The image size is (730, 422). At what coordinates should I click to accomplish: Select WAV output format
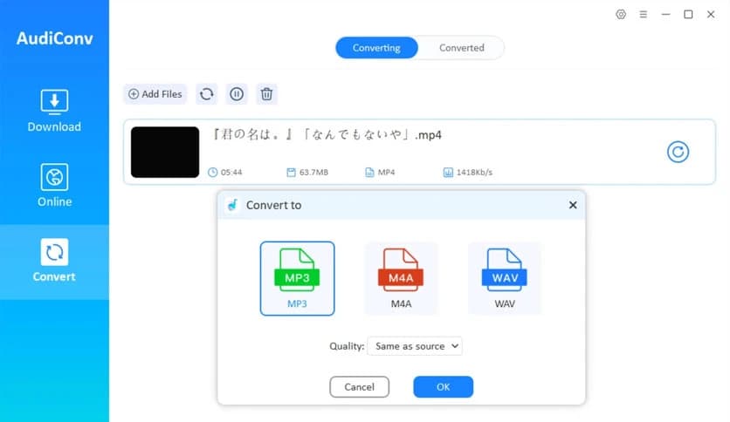[505, 278]
